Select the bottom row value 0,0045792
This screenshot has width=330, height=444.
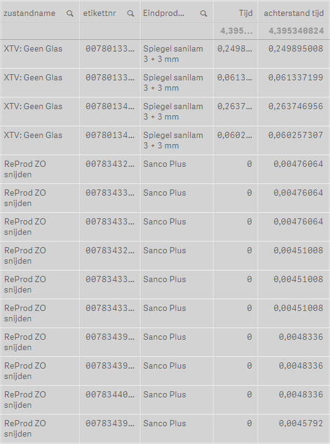point(301,423)
